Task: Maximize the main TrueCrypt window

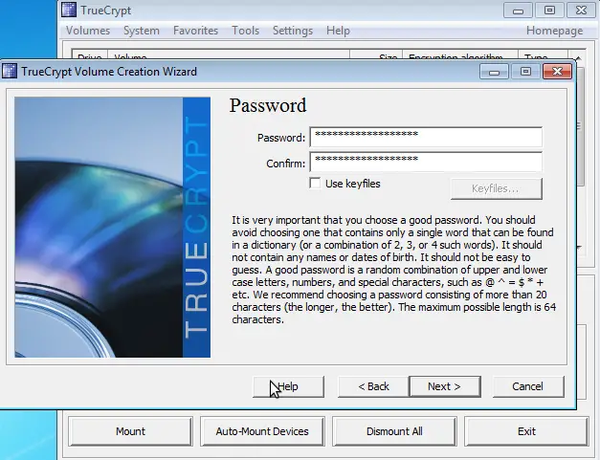Action: pyautogui.click(x=549, y=11)
